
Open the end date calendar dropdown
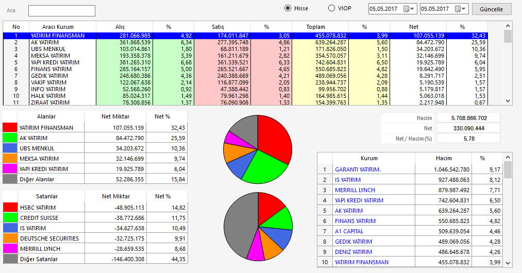click(460, 9)
